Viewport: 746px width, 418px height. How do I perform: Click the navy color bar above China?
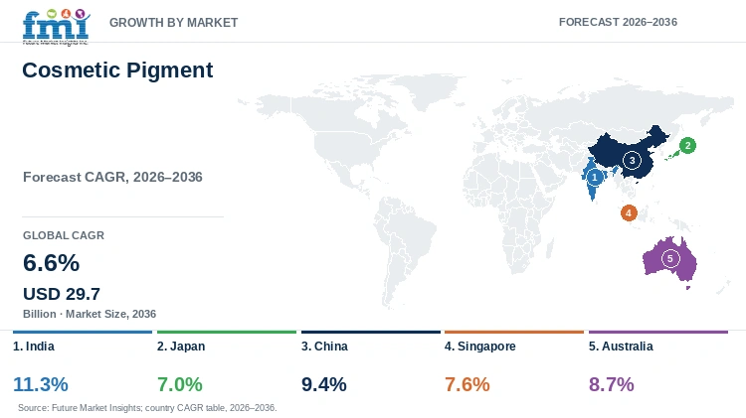(371, 332)
